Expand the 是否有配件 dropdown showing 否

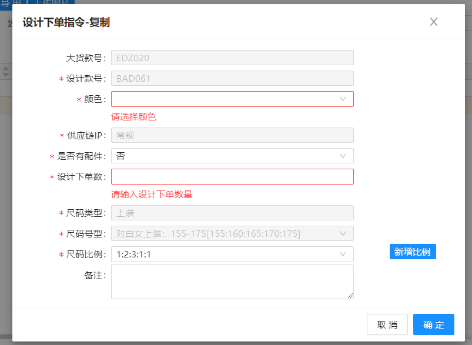click(x=232, y=156)
